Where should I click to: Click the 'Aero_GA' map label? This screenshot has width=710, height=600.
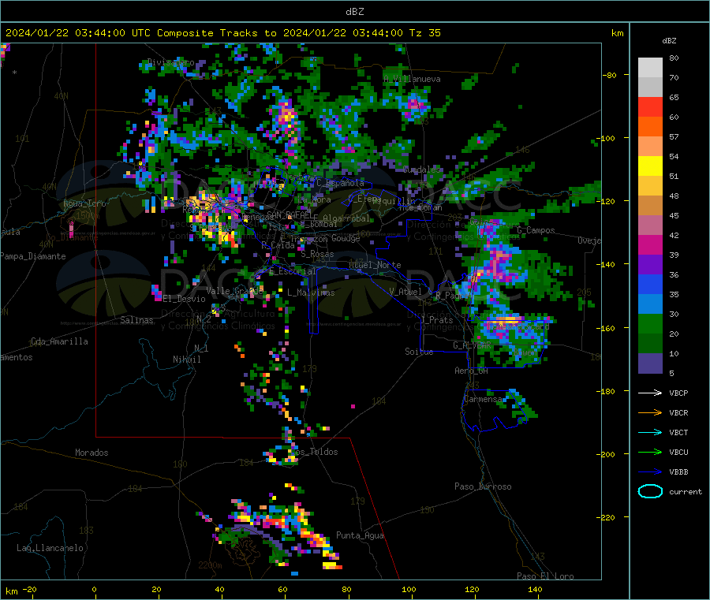[x=471, y=371]
